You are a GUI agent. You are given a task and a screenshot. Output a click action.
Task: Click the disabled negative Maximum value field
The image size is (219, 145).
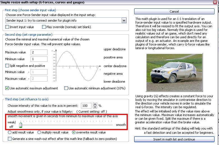[39, 79]
